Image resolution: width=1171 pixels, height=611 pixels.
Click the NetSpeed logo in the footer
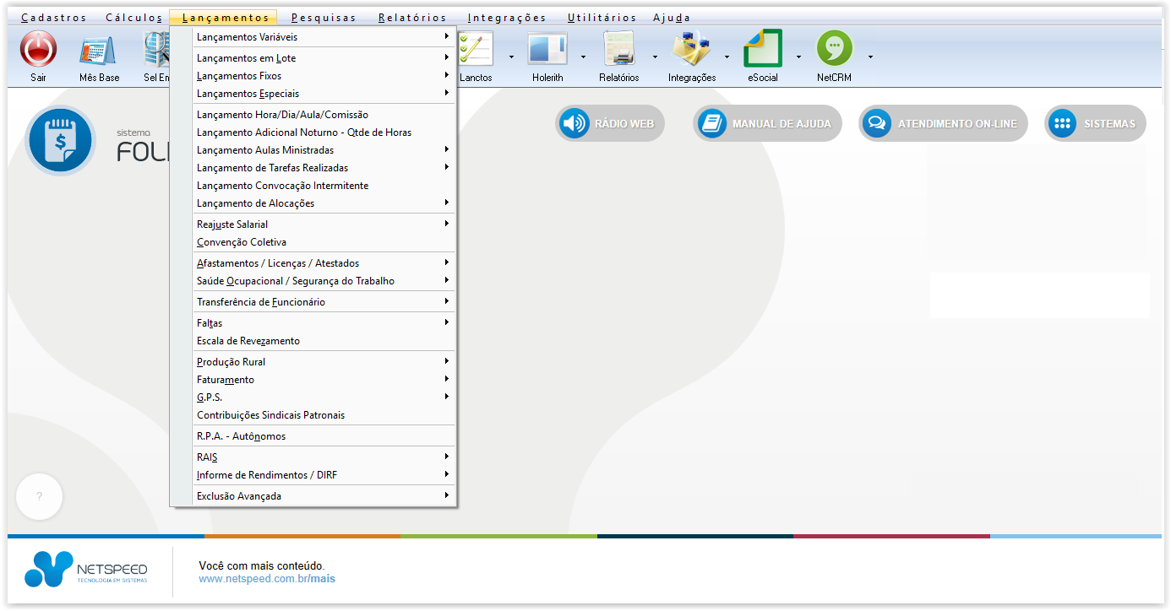(85, 569)
